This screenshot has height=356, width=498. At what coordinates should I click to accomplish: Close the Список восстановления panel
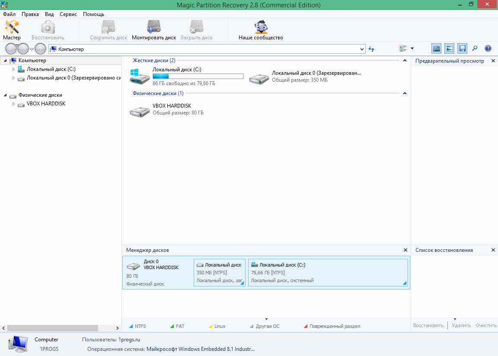click(493, 250)
